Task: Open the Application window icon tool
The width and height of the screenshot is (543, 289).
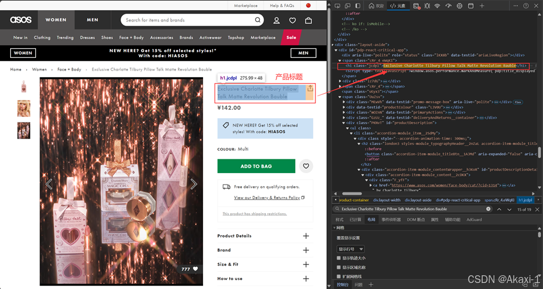Action: pos(471,5)
